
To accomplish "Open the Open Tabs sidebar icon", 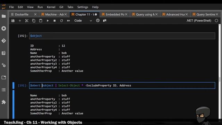I will [x=4, y=77].
